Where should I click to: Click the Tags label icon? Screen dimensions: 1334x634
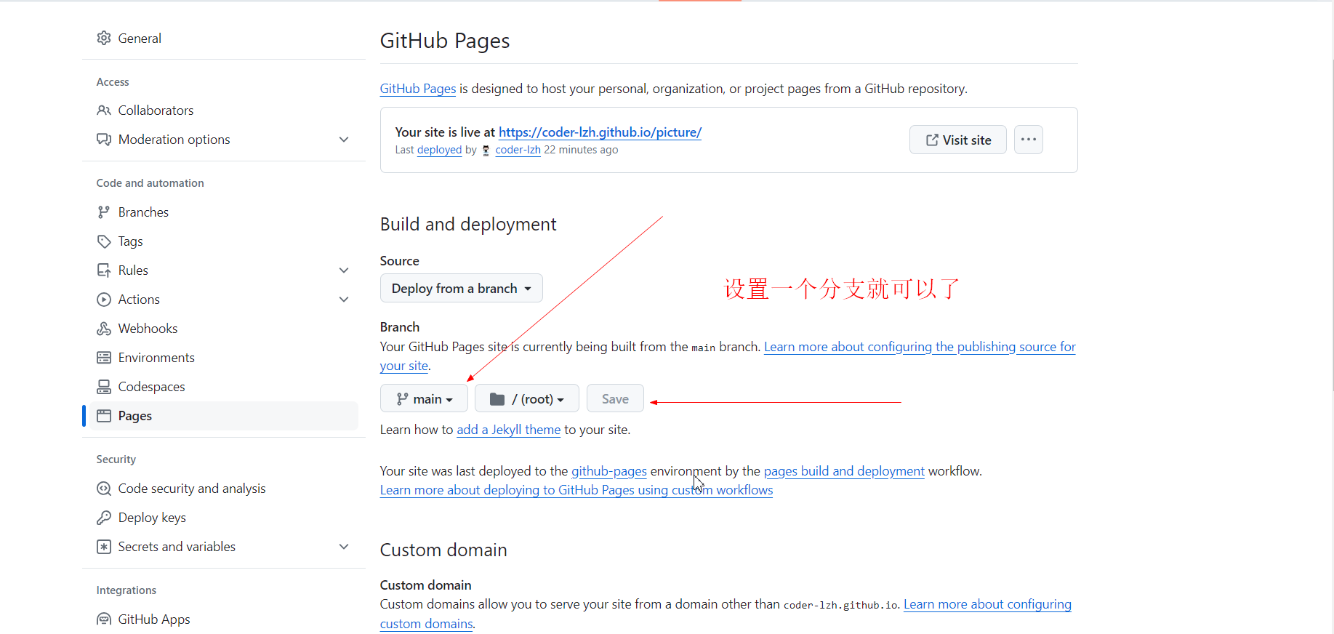104,241
